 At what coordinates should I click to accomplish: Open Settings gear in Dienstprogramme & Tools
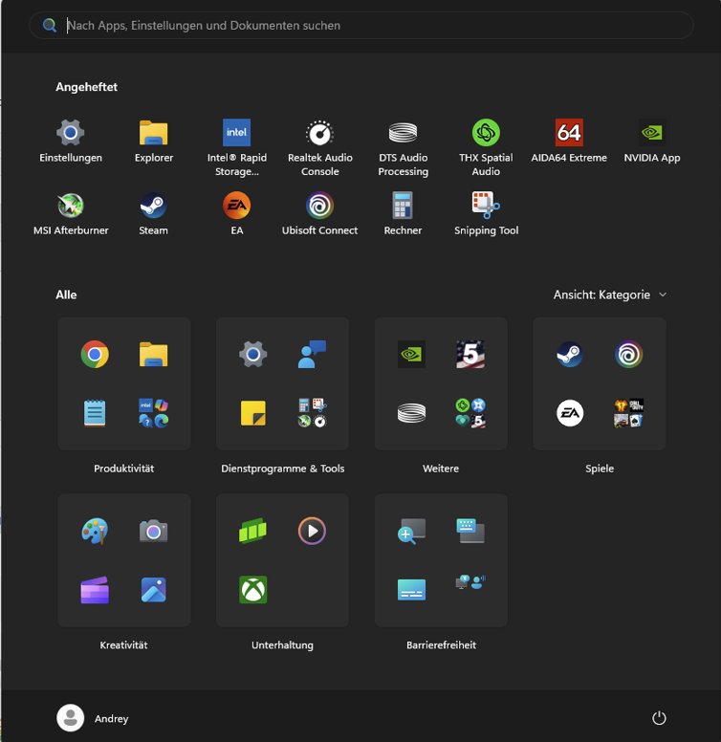pyautogui.click(x=253, y=354)
